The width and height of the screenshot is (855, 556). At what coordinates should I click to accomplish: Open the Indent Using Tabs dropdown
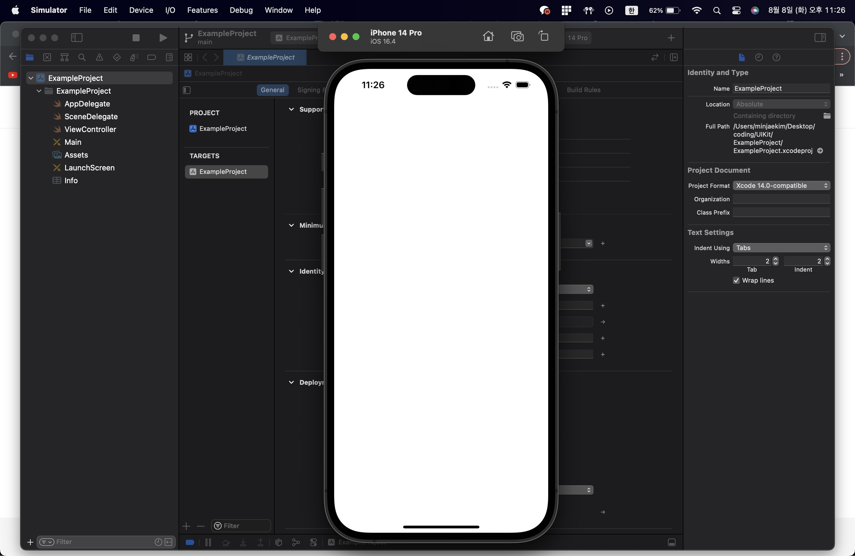click(x=781, y=248)
